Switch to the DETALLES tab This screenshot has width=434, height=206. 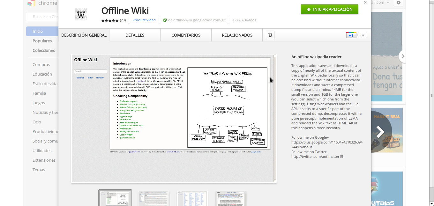(x=134, y=35)
